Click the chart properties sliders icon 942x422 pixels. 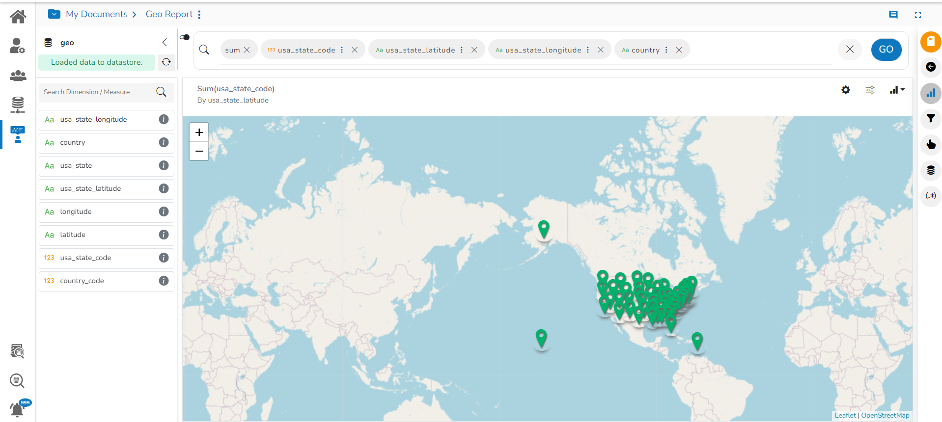(870, 90)
